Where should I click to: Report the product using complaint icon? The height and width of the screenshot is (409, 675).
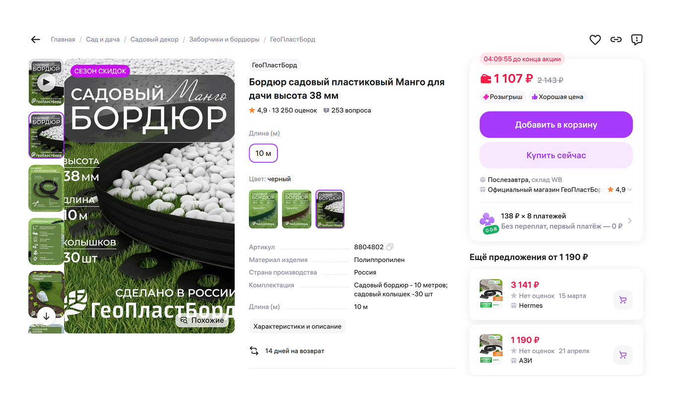[x=637, y=39]
